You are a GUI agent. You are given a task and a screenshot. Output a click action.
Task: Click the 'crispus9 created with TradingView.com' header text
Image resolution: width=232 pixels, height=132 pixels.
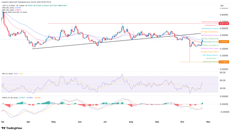click(x=16, y=2)
